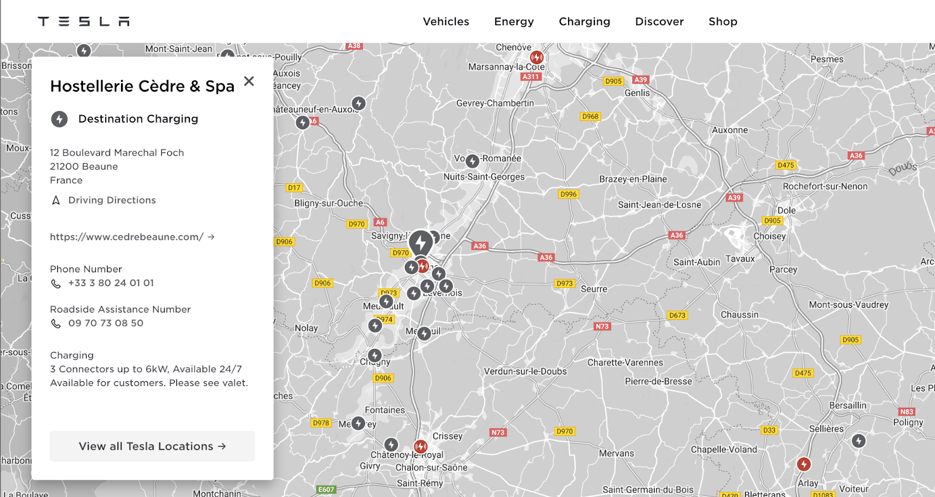Select red Supercharger pin near Arlay

coord(804,464)
